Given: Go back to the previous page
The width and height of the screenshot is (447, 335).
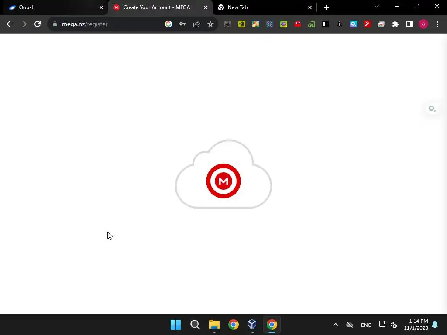Looking at the screenshot, I should [10, 24].
